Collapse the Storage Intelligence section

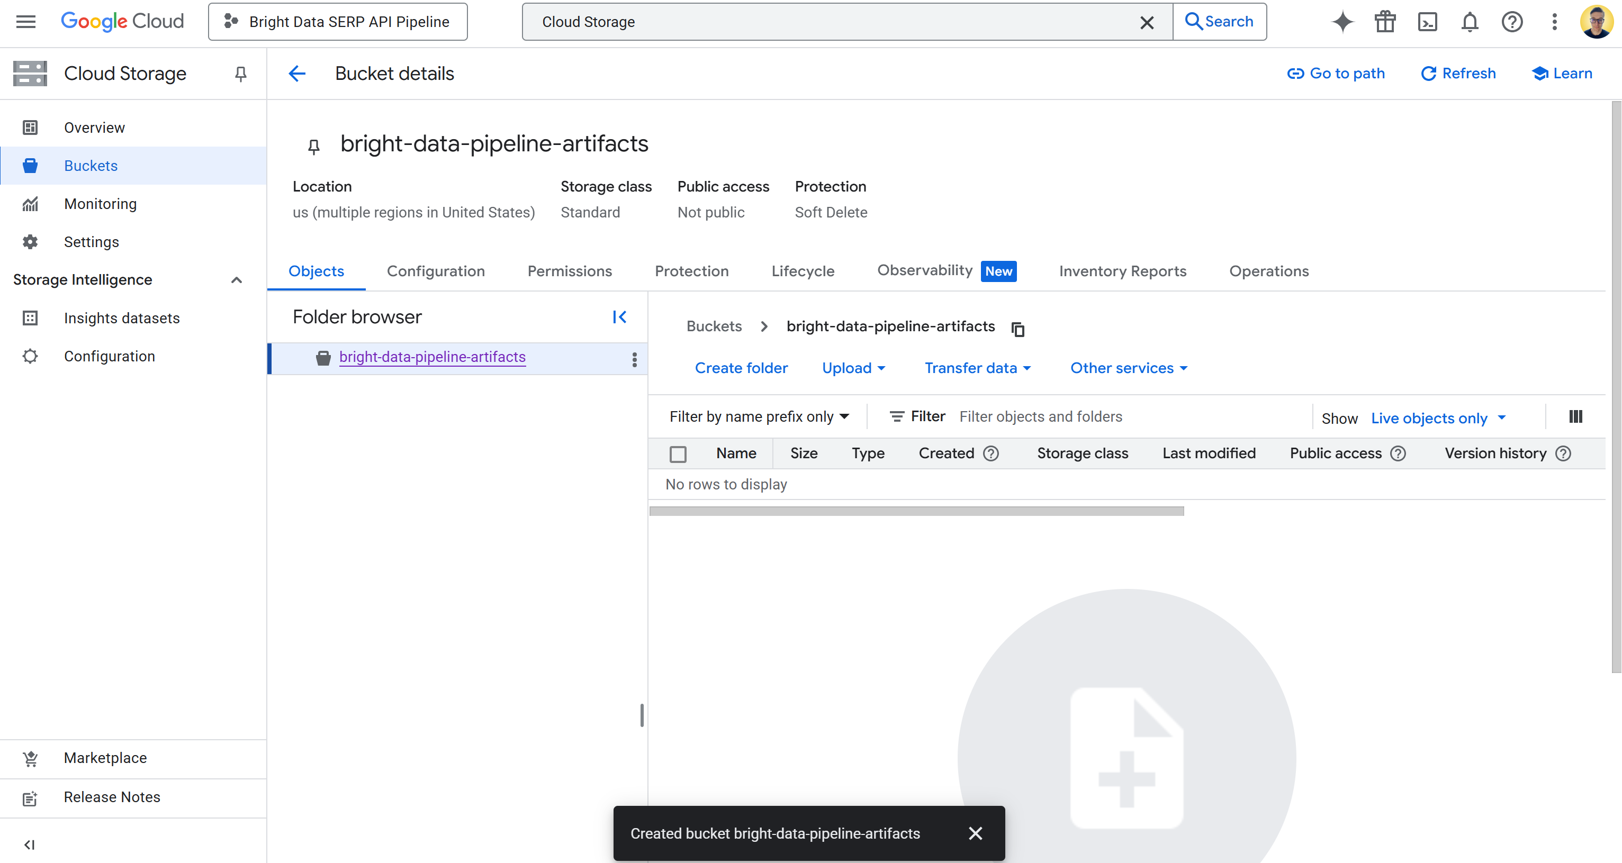(x=236, y=279)
